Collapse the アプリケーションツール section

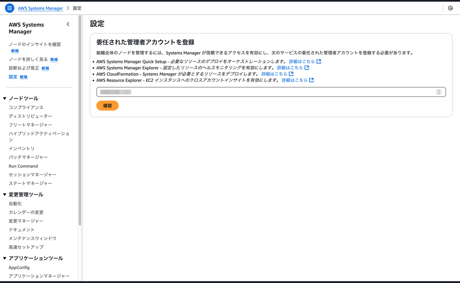coord(5,258)
